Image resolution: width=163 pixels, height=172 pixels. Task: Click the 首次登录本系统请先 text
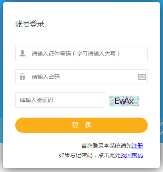[x=107, y=146]
